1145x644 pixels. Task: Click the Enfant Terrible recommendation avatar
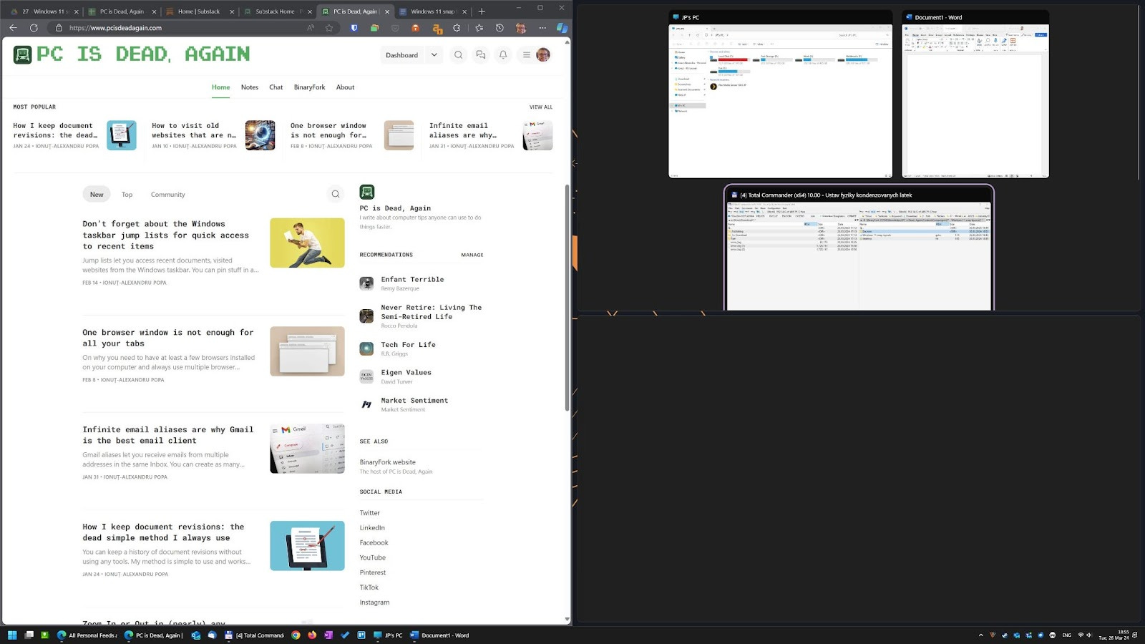pyautogui.click(x=366, y=283)
